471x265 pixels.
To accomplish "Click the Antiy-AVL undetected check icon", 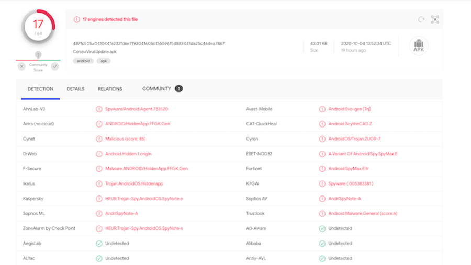I will pos(322,258).
